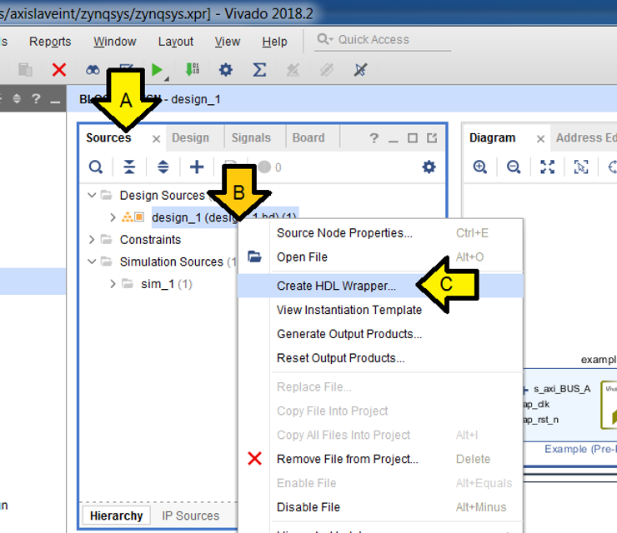Screen dimensions: 617x533
Task: Click the last crossed-out toolbar icon
Action: click(x=360, y=70)
